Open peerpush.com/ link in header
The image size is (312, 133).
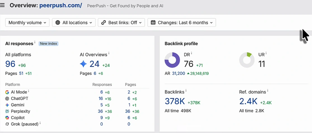pyautogui.click(x=61, y=5)
